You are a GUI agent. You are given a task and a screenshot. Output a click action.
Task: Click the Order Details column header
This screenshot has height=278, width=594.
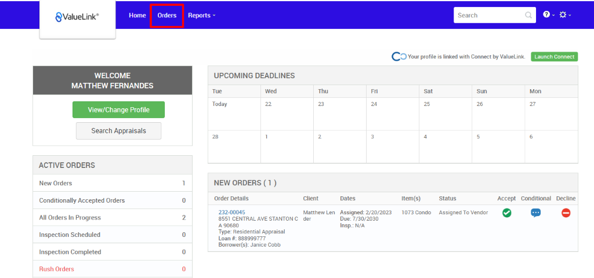coord(231,199)
